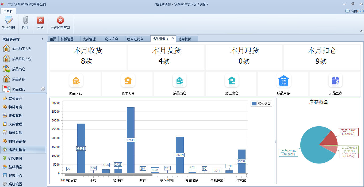The image size is (364, 187).
Task: Open the 消息(63) notifications link
Action: coord(354,11)
